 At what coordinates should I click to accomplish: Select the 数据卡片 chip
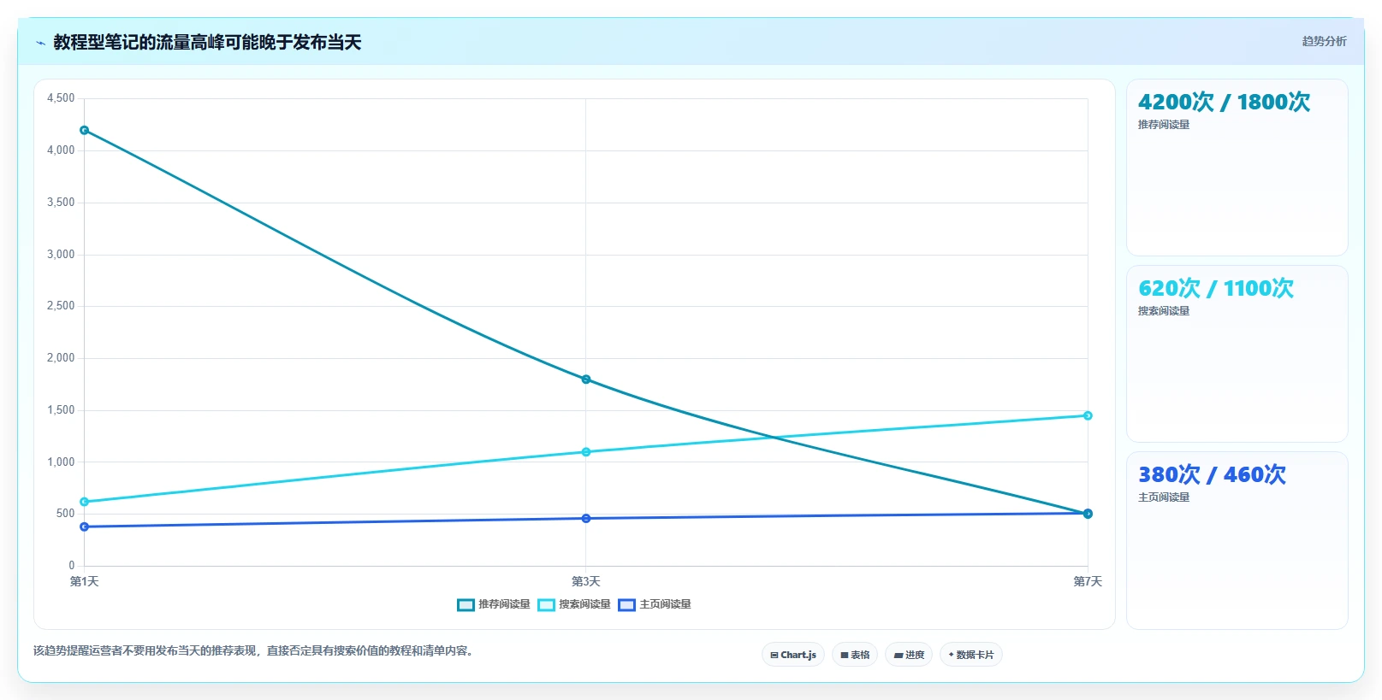971,655
